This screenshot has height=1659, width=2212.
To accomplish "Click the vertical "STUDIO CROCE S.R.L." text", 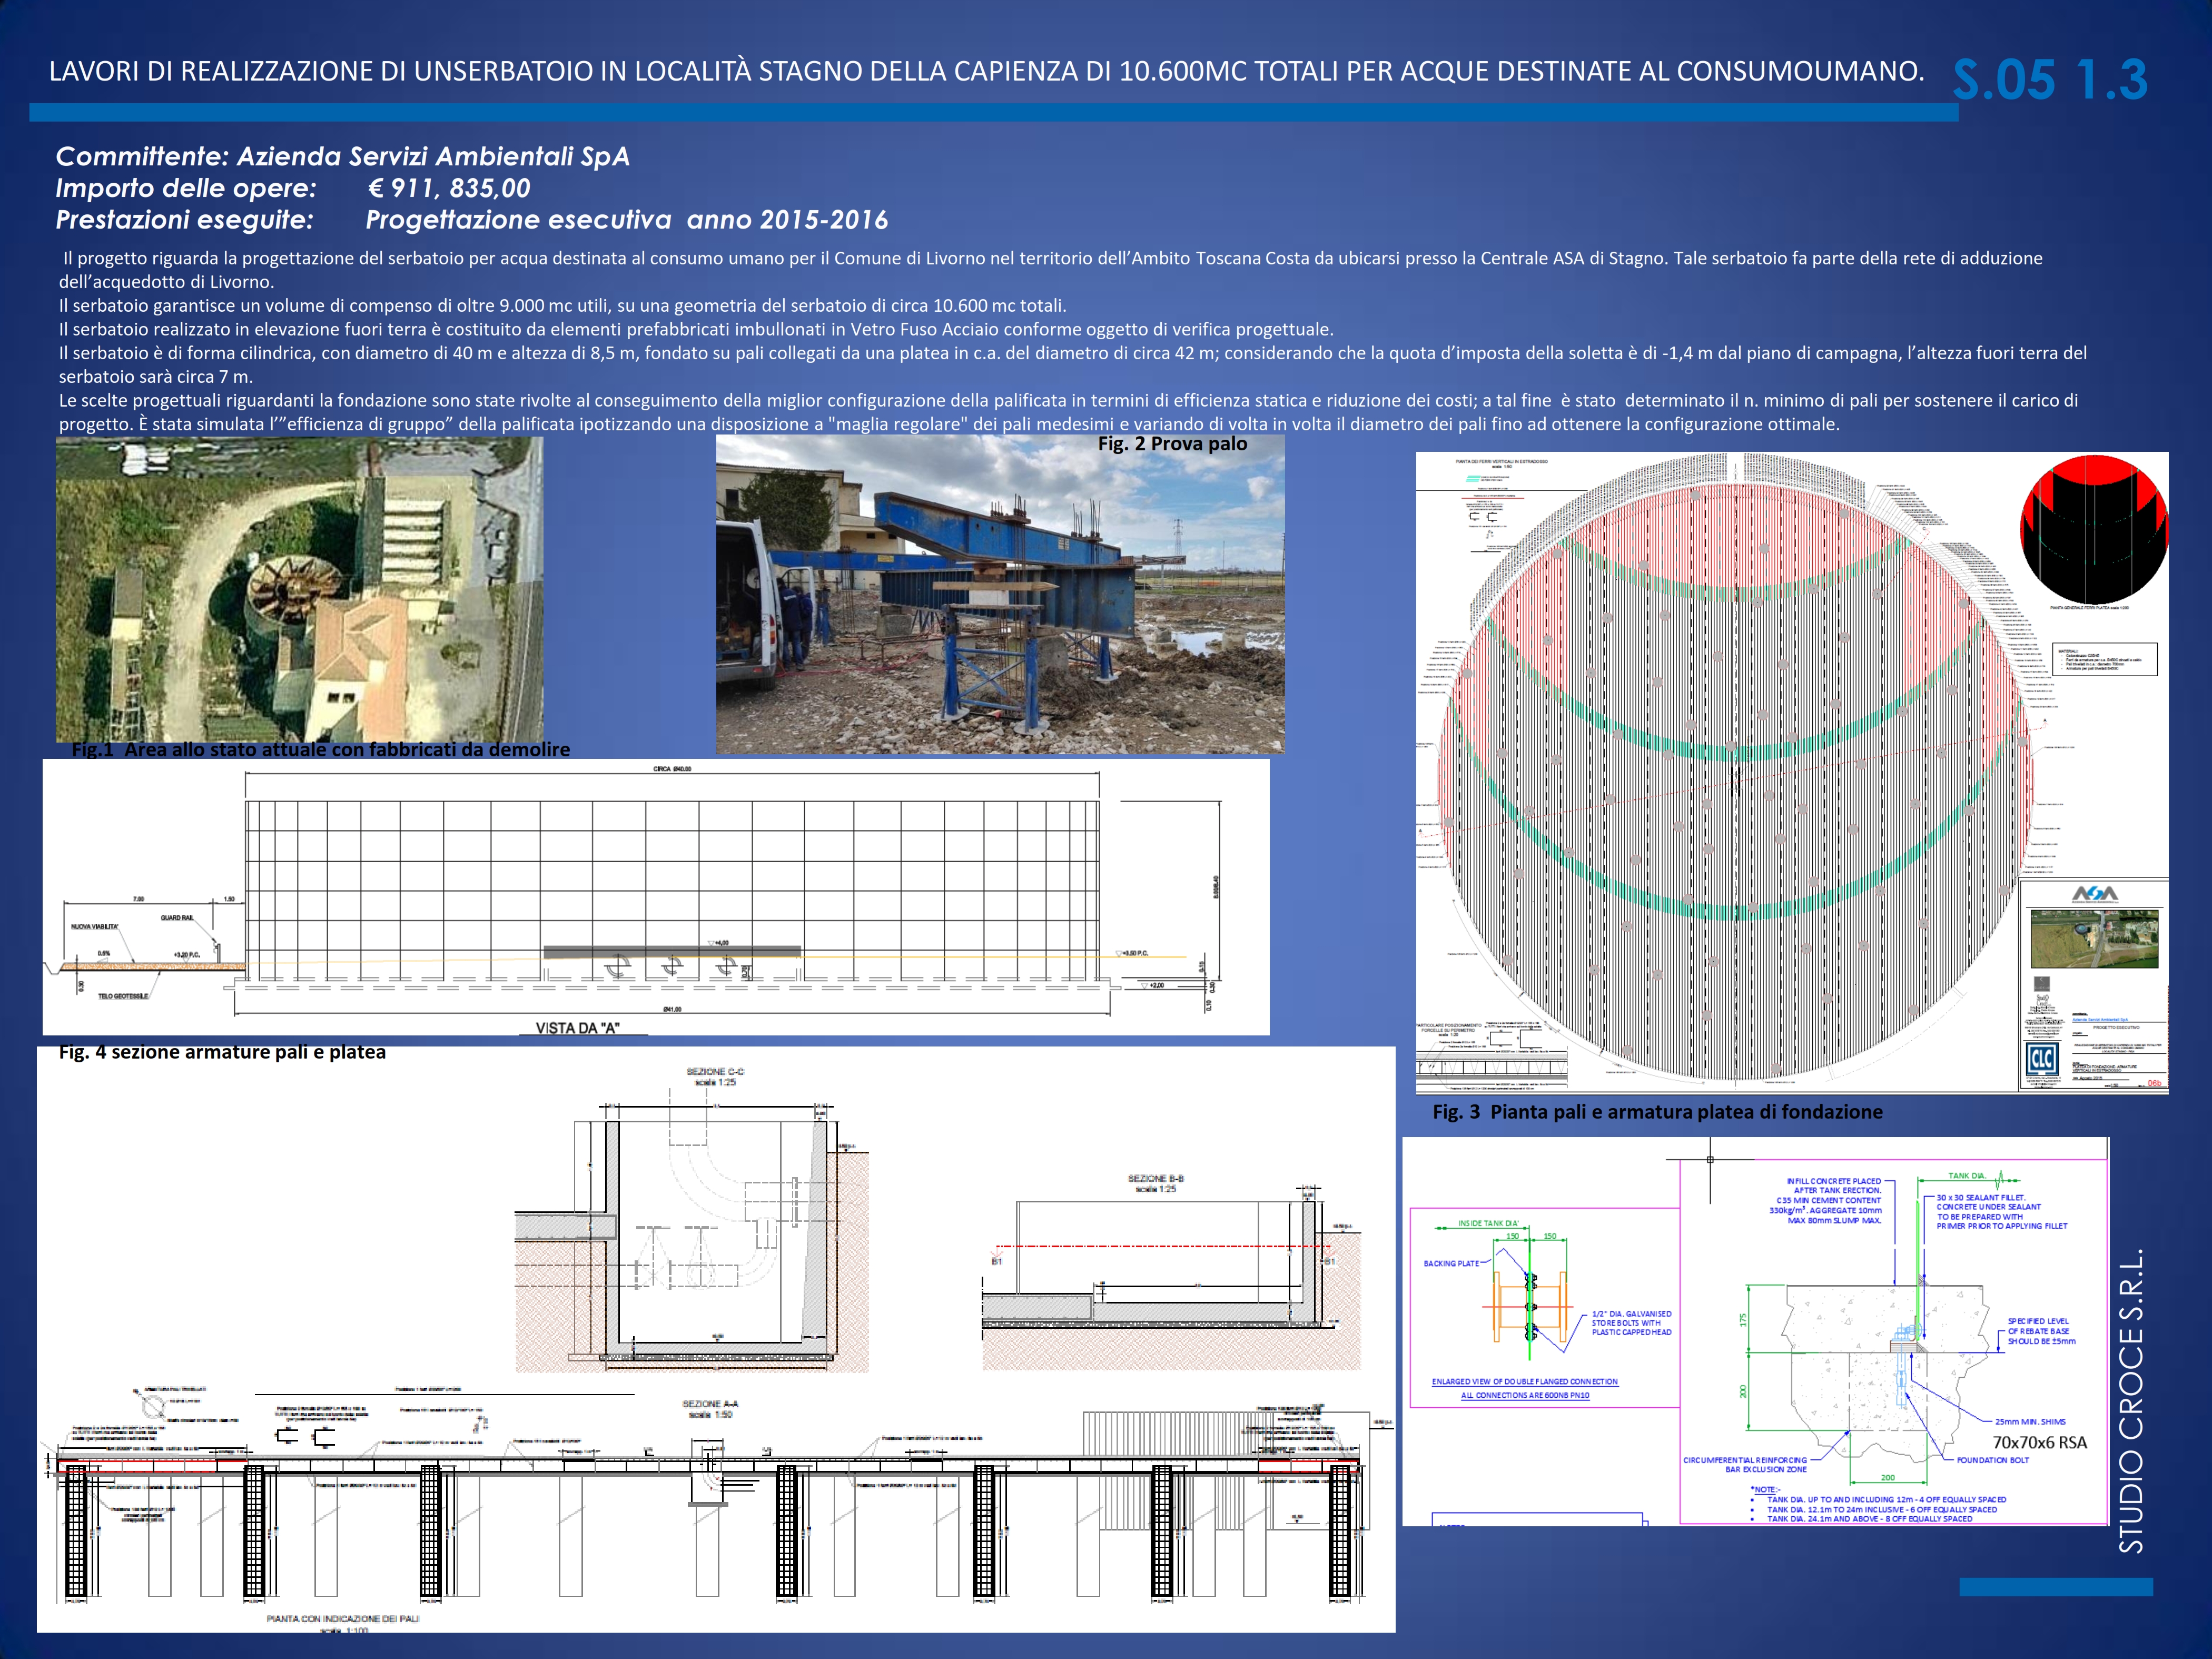I will 2131,1400.
